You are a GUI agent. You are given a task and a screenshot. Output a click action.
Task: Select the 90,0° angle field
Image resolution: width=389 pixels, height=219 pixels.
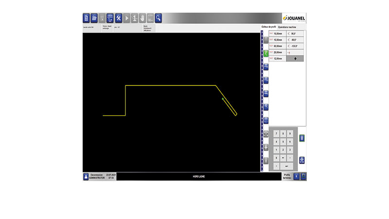pos(295,34)
